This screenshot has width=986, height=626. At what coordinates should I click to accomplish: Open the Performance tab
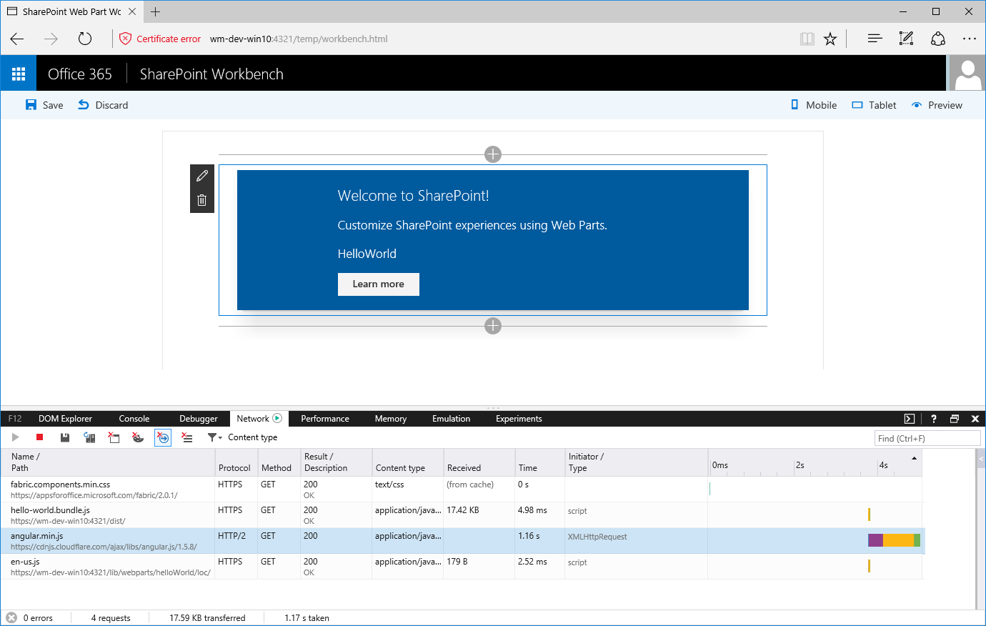coord(325,419)
